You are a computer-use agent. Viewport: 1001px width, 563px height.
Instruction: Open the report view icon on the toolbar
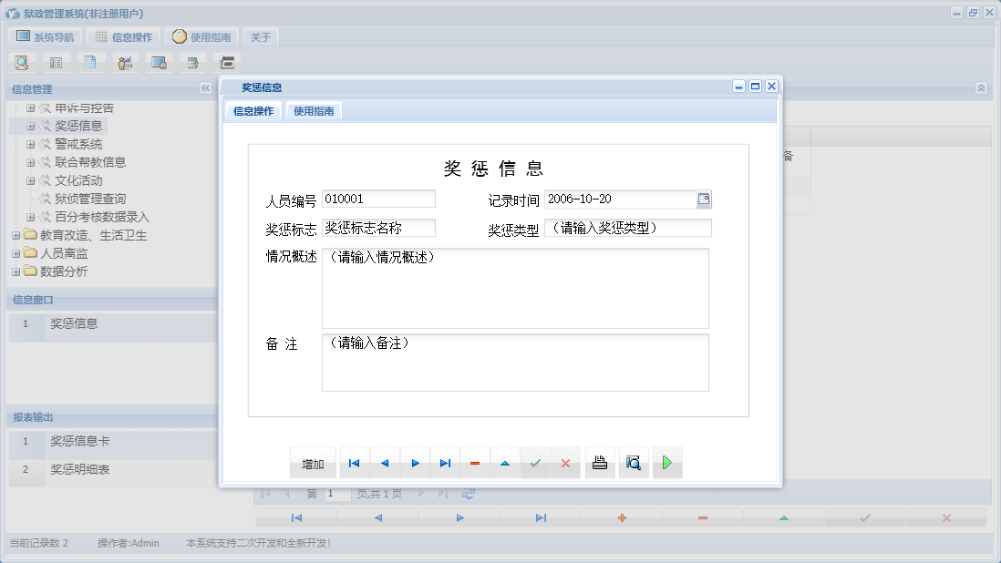pos(57,62)
